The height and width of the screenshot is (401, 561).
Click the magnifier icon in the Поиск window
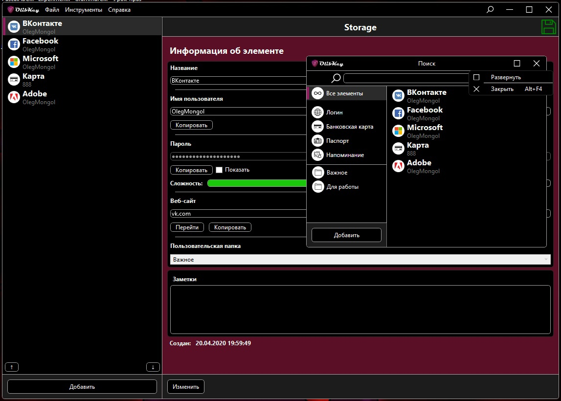[x=336, y=78]
